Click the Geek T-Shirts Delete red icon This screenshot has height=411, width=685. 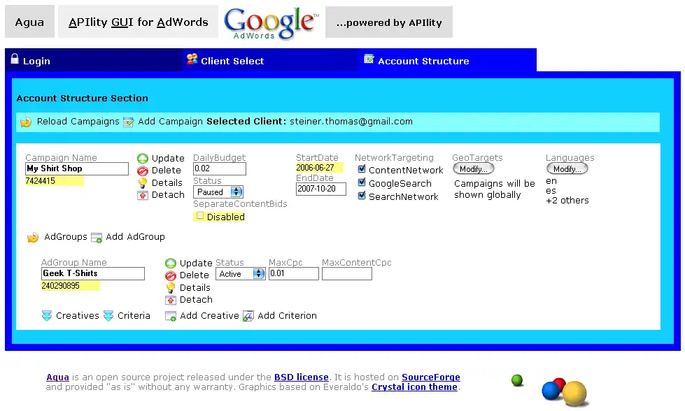coord(171,275)
